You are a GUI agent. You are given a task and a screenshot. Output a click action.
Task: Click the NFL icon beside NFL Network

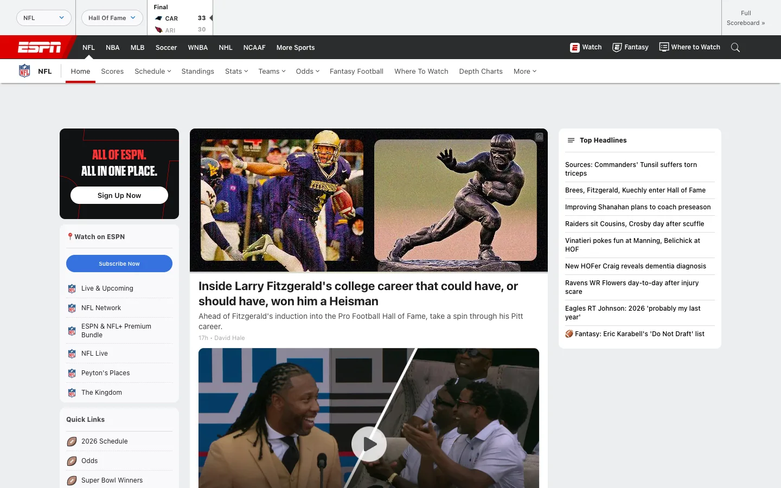72,308
